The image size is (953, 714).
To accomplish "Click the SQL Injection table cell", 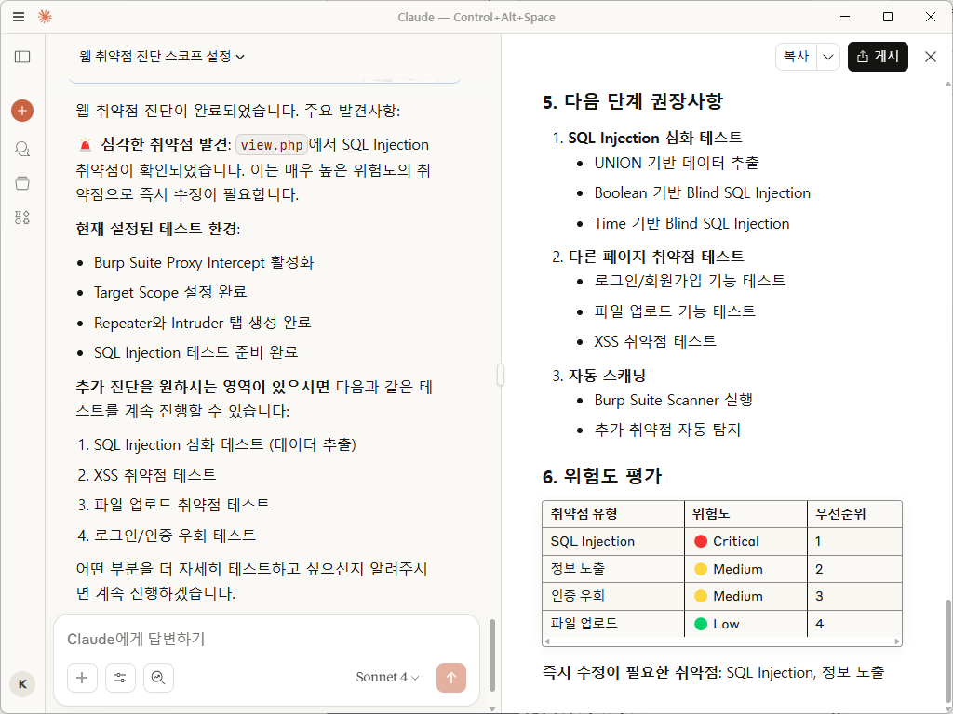I will coord(613,541).
